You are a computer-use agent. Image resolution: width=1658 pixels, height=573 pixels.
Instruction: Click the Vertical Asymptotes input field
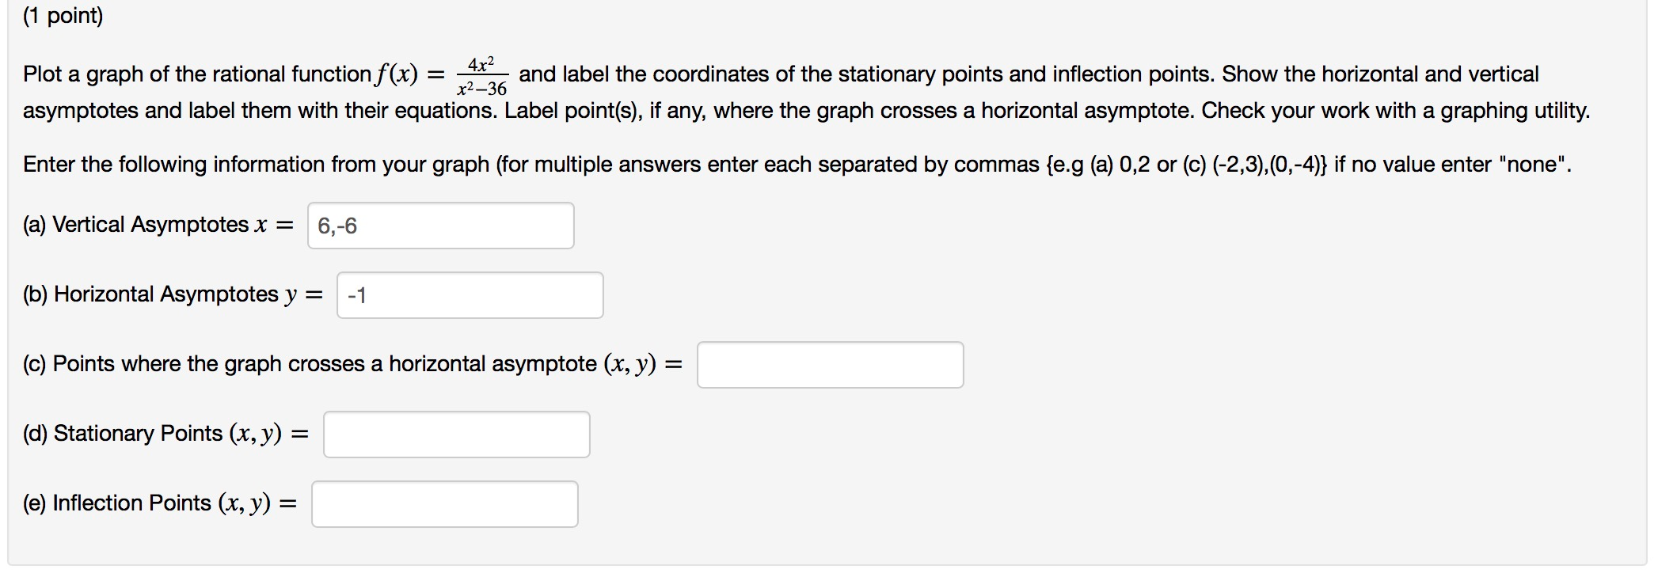pos(441,226)
